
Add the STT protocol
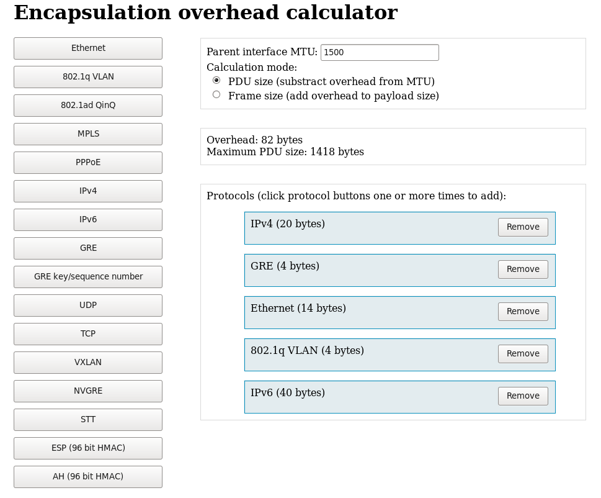click(88, 420)
